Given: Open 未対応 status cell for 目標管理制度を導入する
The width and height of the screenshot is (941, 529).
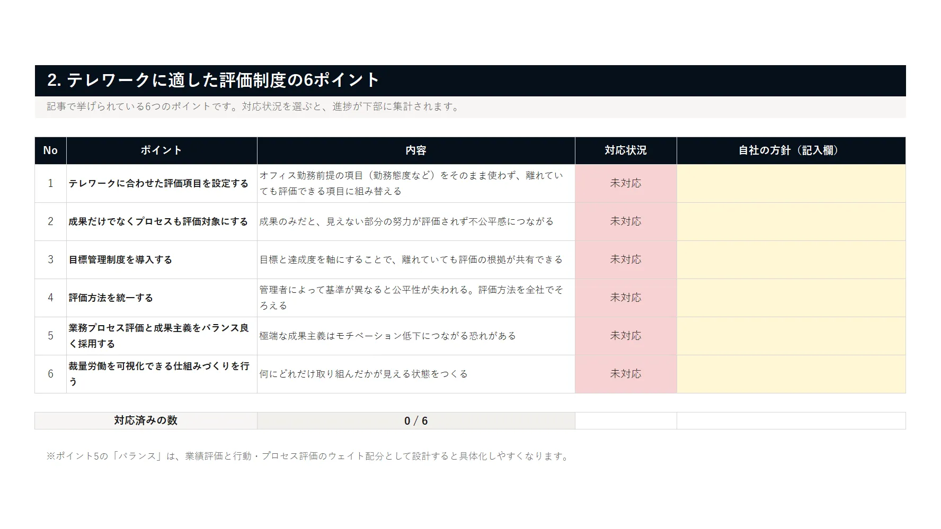Looking at the screenshot, I should (x=626, y=259).
